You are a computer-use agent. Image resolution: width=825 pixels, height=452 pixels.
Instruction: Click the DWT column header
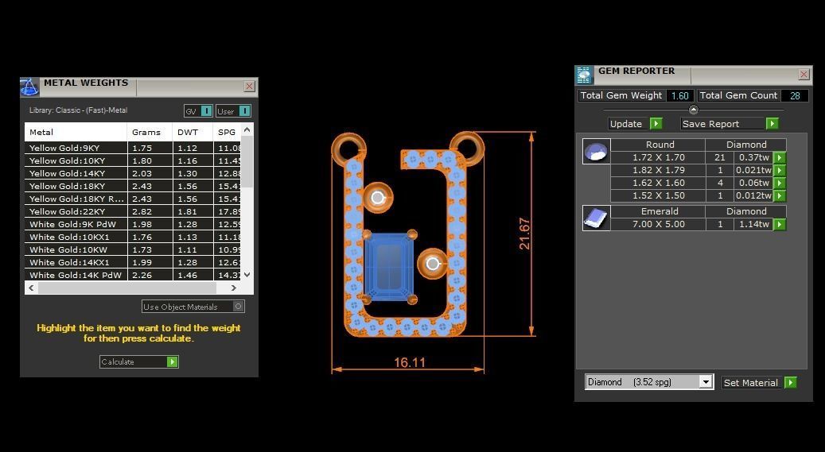coord(193,132)
